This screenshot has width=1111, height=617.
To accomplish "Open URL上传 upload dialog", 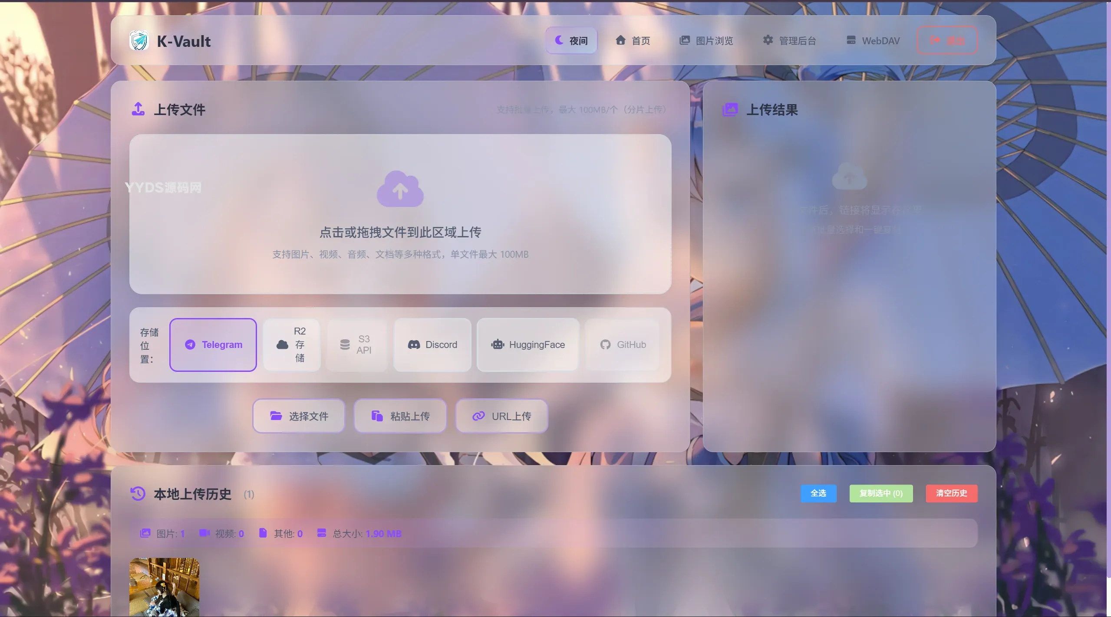I will (501, 416).
